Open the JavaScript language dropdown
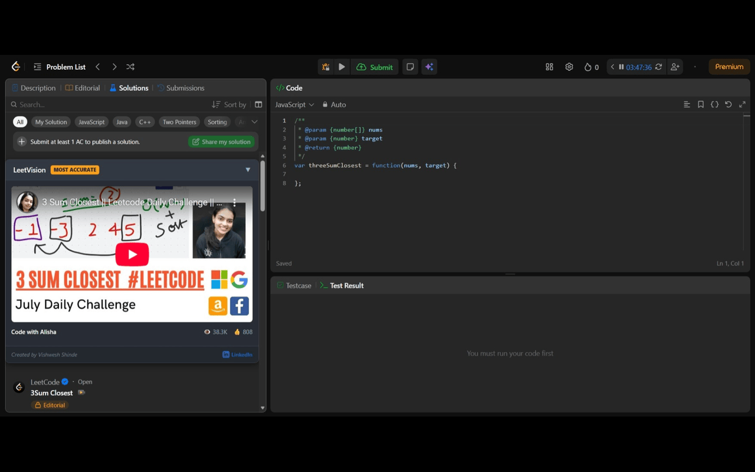The width and height of the screenshot is (755, 472). 294,104
